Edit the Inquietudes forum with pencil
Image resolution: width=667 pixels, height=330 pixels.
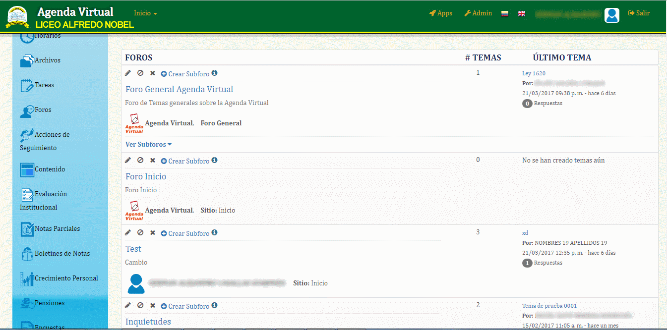coord(128,306)
